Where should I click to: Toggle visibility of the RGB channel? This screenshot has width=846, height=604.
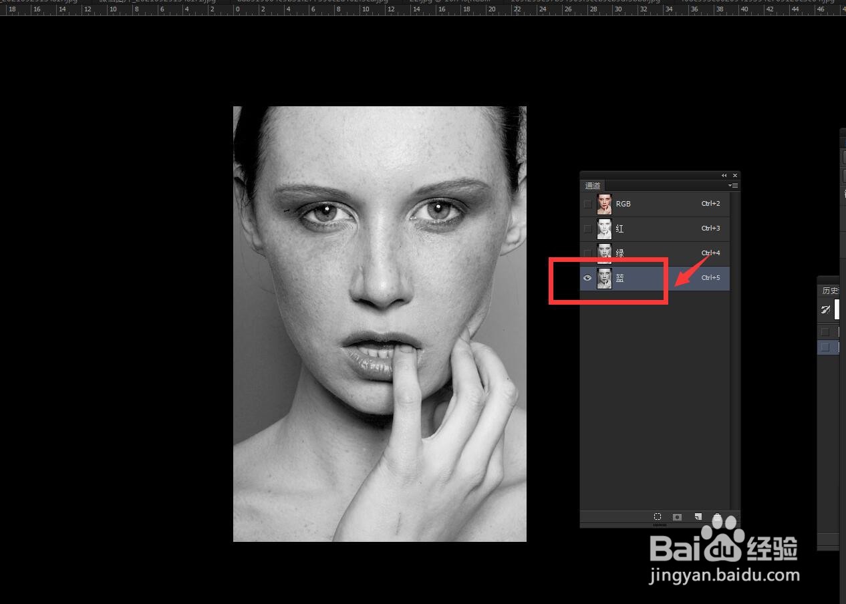click(588, 204)
